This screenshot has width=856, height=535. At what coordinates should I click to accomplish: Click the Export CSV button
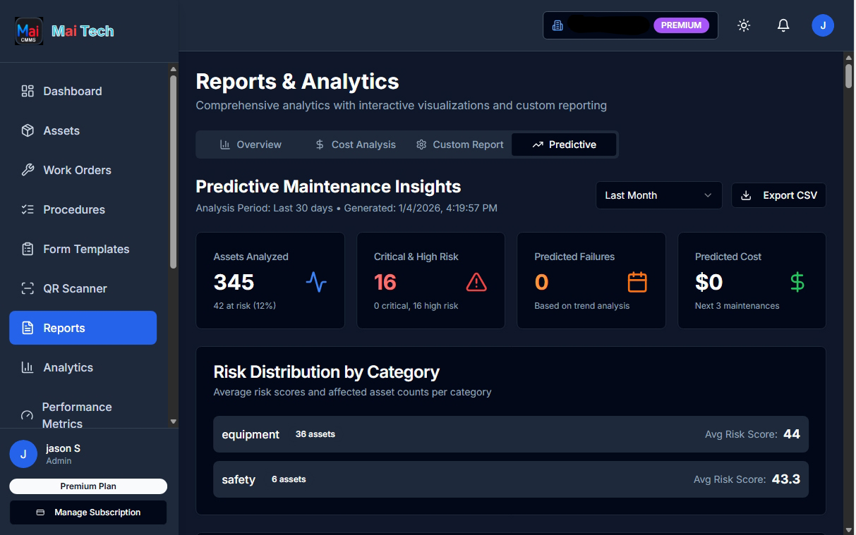pyautogui.click(x=778, y=195)
